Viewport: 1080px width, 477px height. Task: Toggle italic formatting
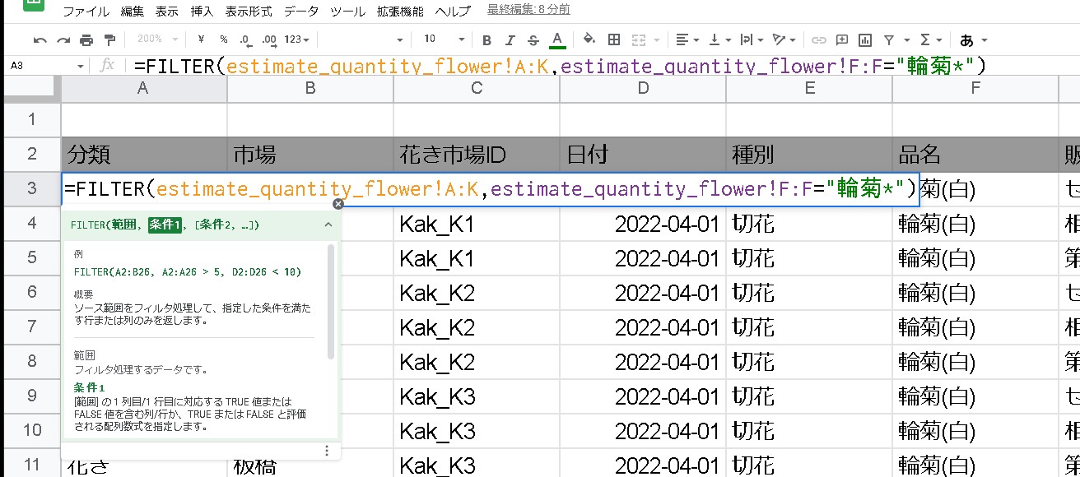(510, 39)
